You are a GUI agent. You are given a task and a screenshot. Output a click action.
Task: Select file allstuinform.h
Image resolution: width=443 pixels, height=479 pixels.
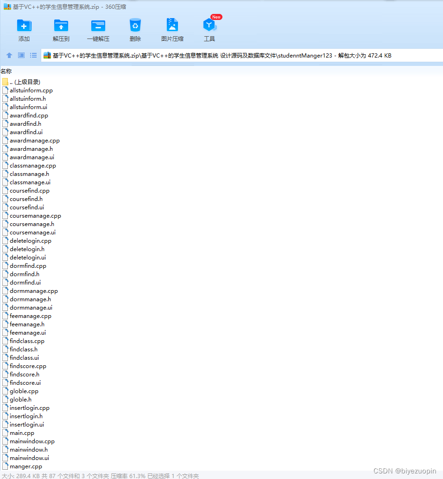coord(24,99)
